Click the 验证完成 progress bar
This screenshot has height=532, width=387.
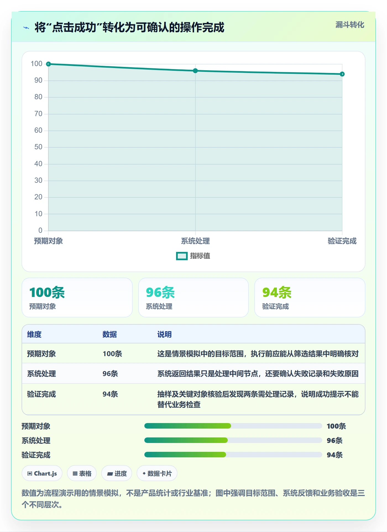coord(233,455)
